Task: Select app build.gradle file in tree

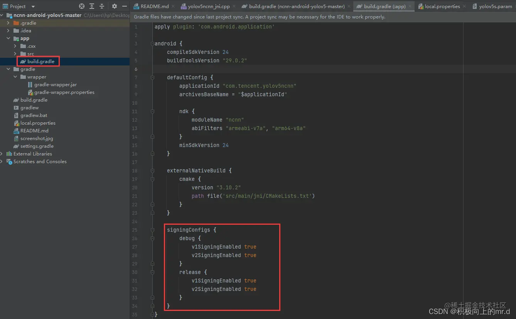Action: pos(40,62)
